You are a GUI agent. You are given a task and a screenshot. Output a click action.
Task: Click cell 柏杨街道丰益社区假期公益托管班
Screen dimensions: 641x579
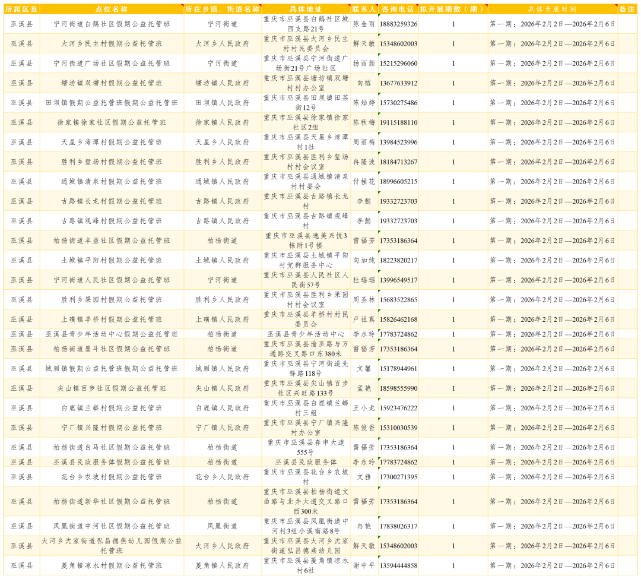point(112,241)
